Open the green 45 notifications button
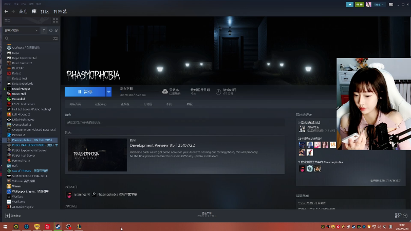This screenshot has height=231, width=411. coord(359,5)
